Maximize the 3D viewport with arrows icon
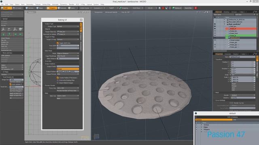 pyautogui.click(x=205, y=12)
